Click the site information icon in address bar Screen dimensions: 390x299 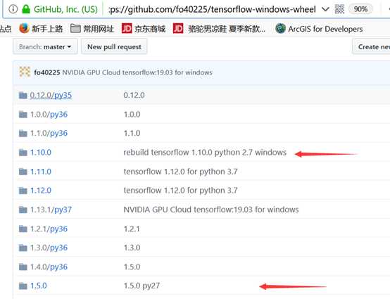click(13, 9)
